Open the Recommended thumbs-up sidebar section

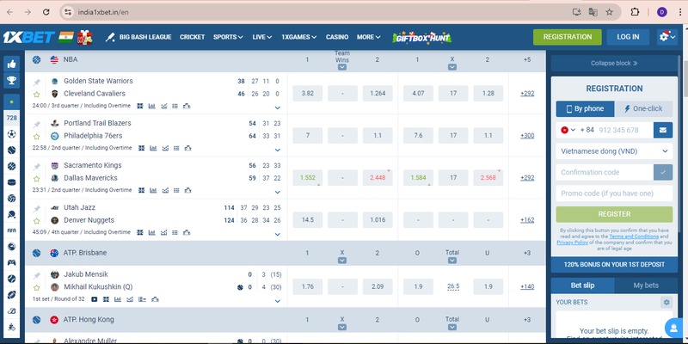click(x=11, y=64)
